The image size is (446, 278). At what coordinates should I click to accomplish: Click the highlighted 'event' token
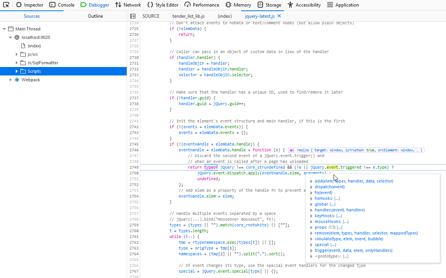pos(332,167)
